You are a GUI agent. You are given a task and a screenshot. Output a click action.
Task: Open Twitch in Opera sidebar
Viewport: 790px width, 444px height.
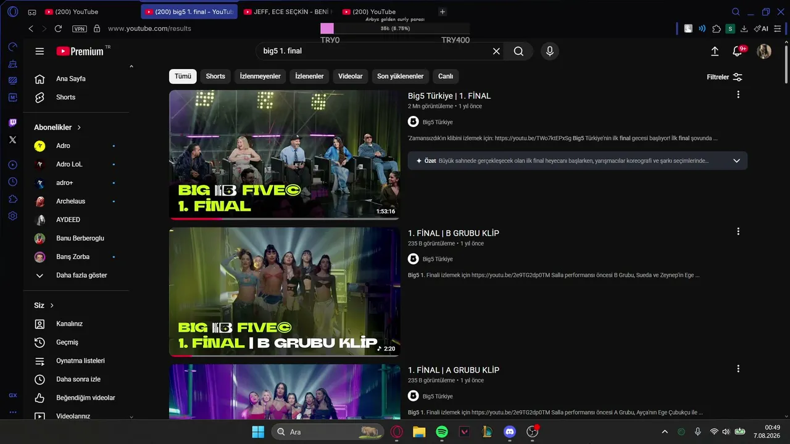[12, 123]
